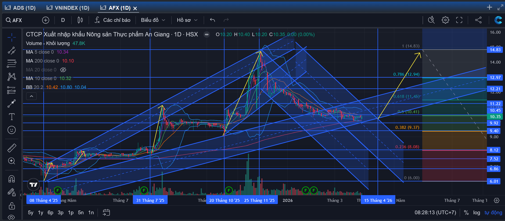Select the chart pattern drawing tool
Screen dimensions: 505x221
12,77
